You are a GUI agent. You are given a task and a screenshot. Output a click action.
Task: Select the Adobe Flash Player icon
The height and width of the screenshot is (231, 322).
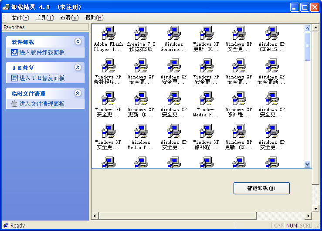[108, 34]
